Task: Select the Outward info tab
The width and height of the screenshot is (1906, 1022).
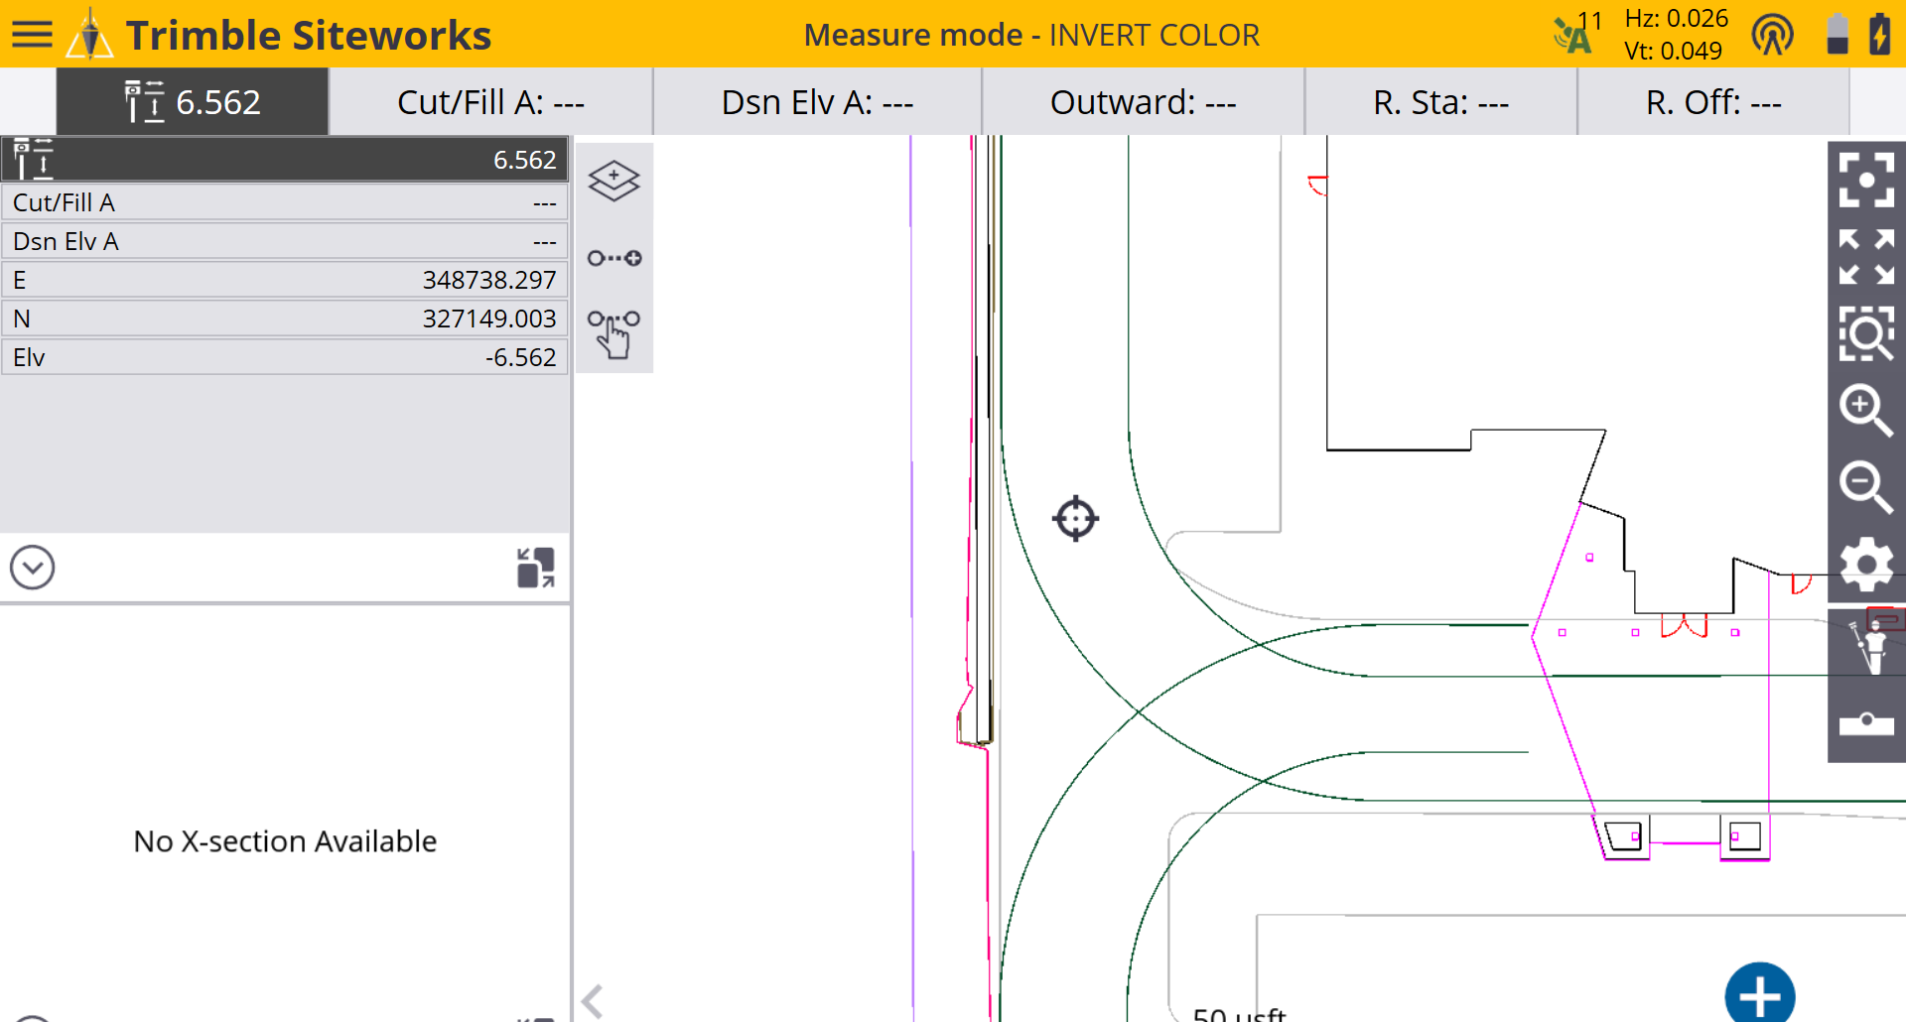Action: coord(1143,101)
